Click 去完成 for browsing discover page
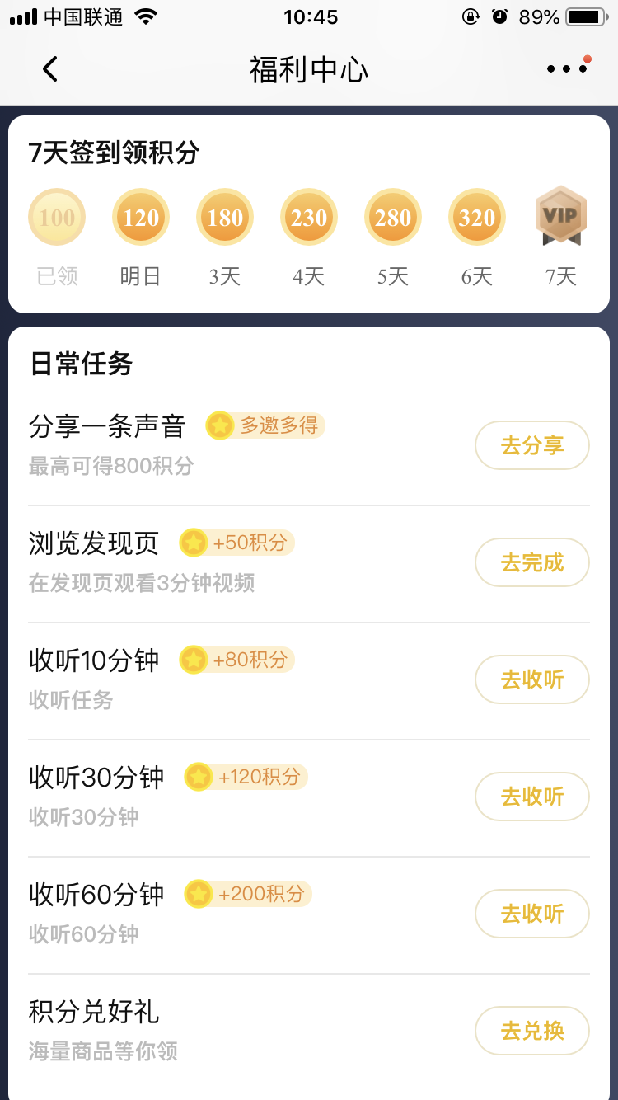This screenshot has width=618, height=1100. pyautogui.click(x=531, y=563)
